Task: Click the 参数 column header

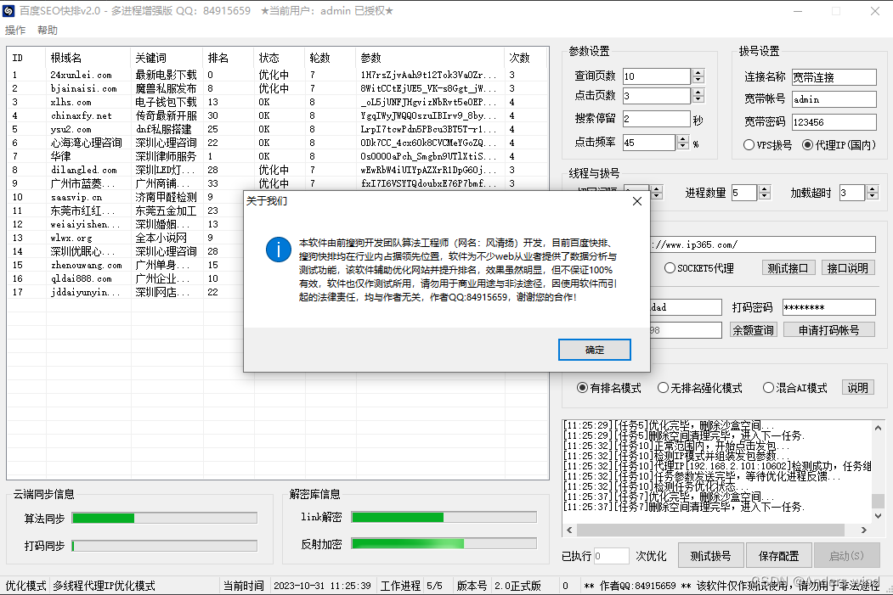Action: pos(430,58)
